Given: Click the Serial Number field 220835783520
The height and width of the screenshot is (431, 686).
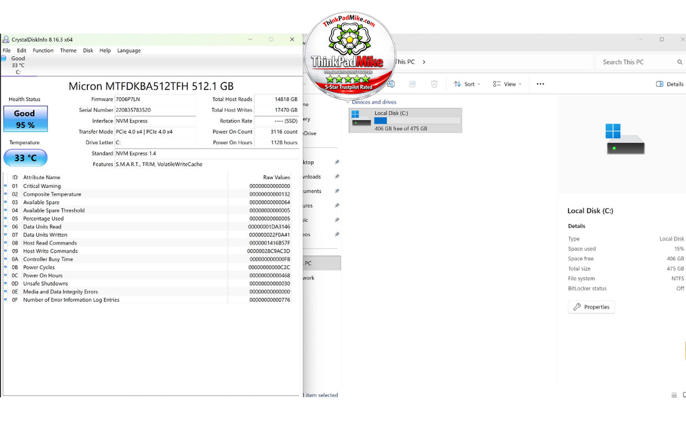Looking at the screenshot, I should 155,110.
